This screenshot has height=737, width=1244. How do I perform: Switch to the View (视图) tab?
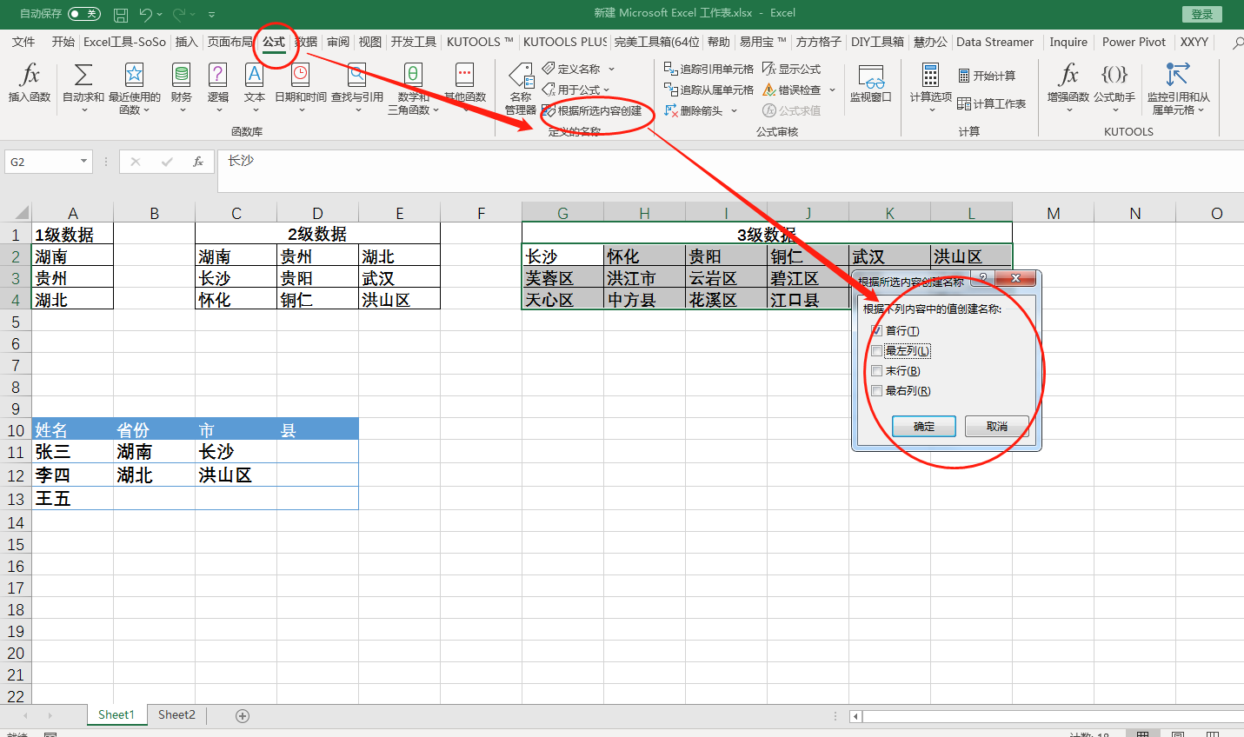coord(370,42)
